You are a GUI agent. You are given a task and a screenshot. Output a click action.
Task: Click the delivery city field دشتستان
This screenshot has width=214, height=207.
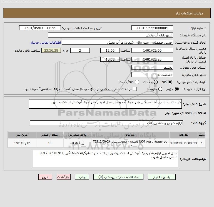152,75
